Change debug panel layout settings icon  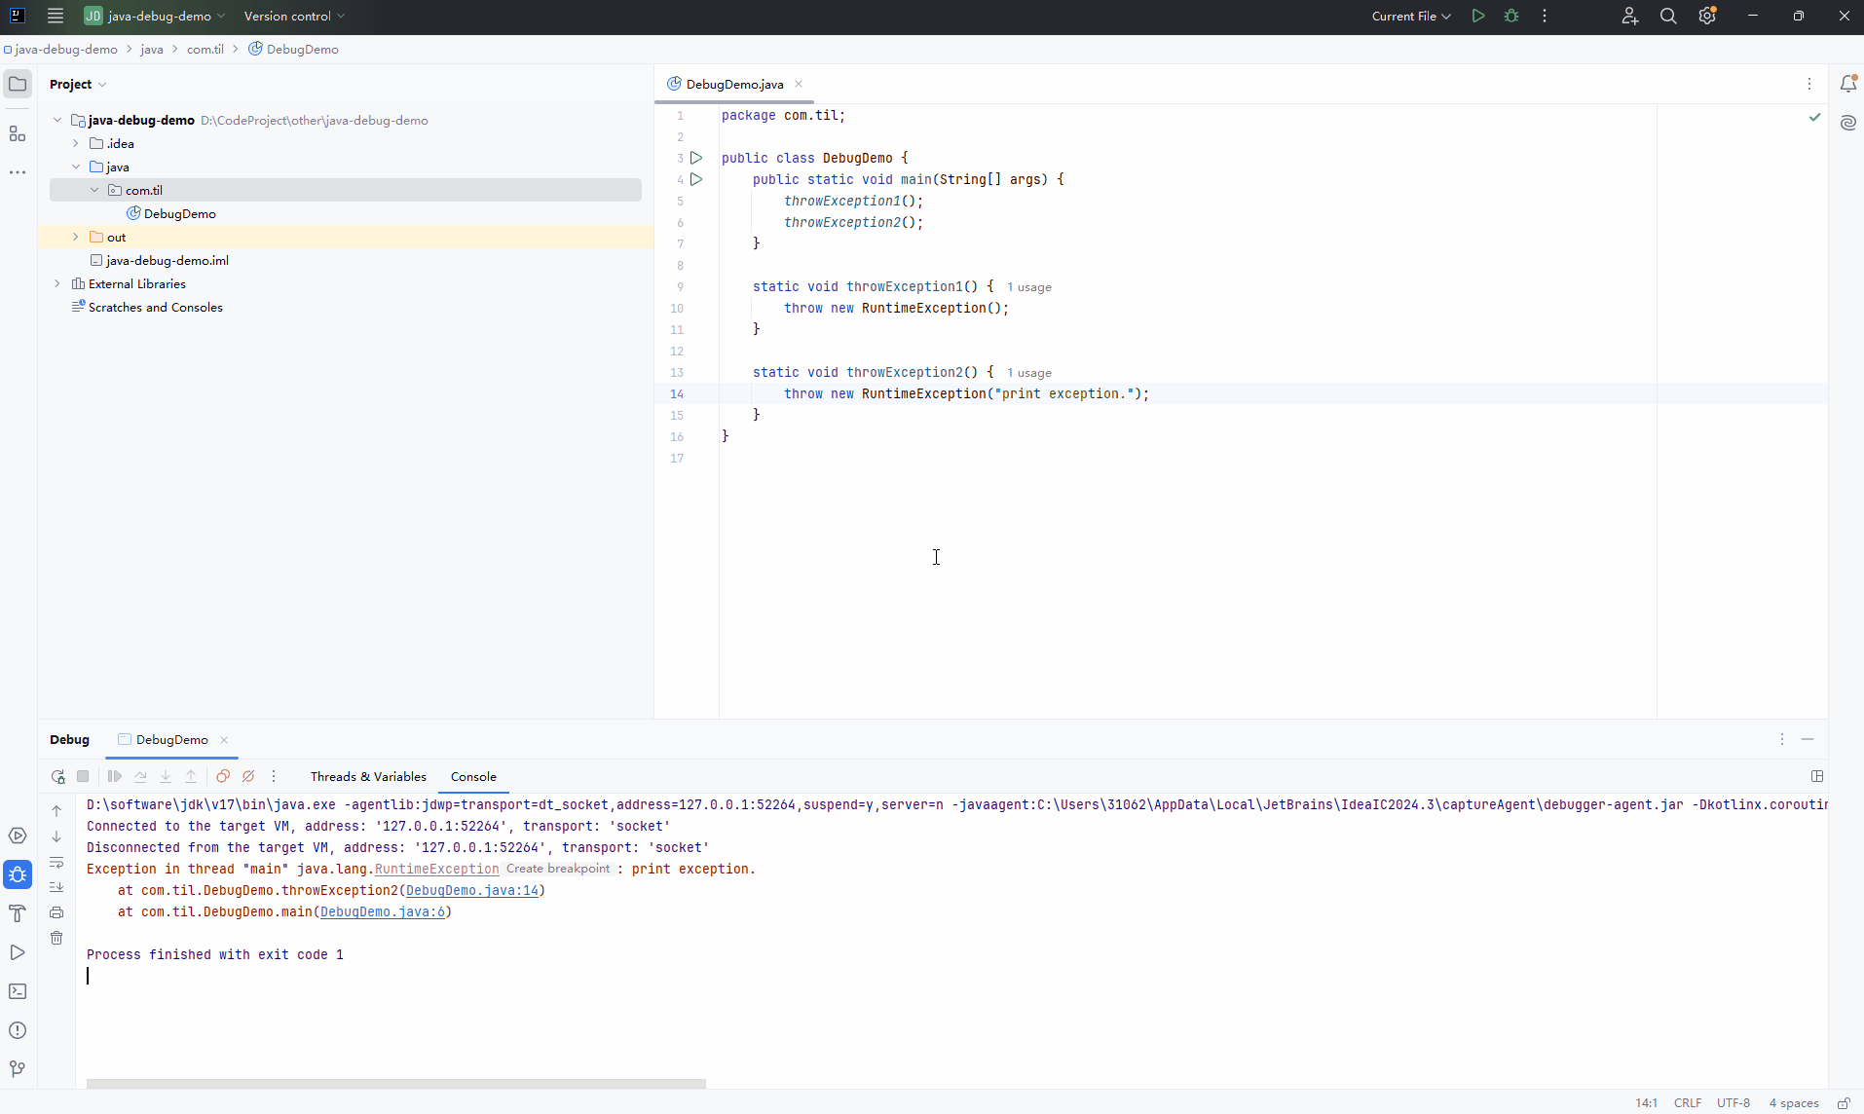pos(1816,776)
